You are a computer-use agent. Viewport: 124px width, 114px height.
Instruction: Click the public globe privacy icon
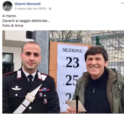point(50,9)
